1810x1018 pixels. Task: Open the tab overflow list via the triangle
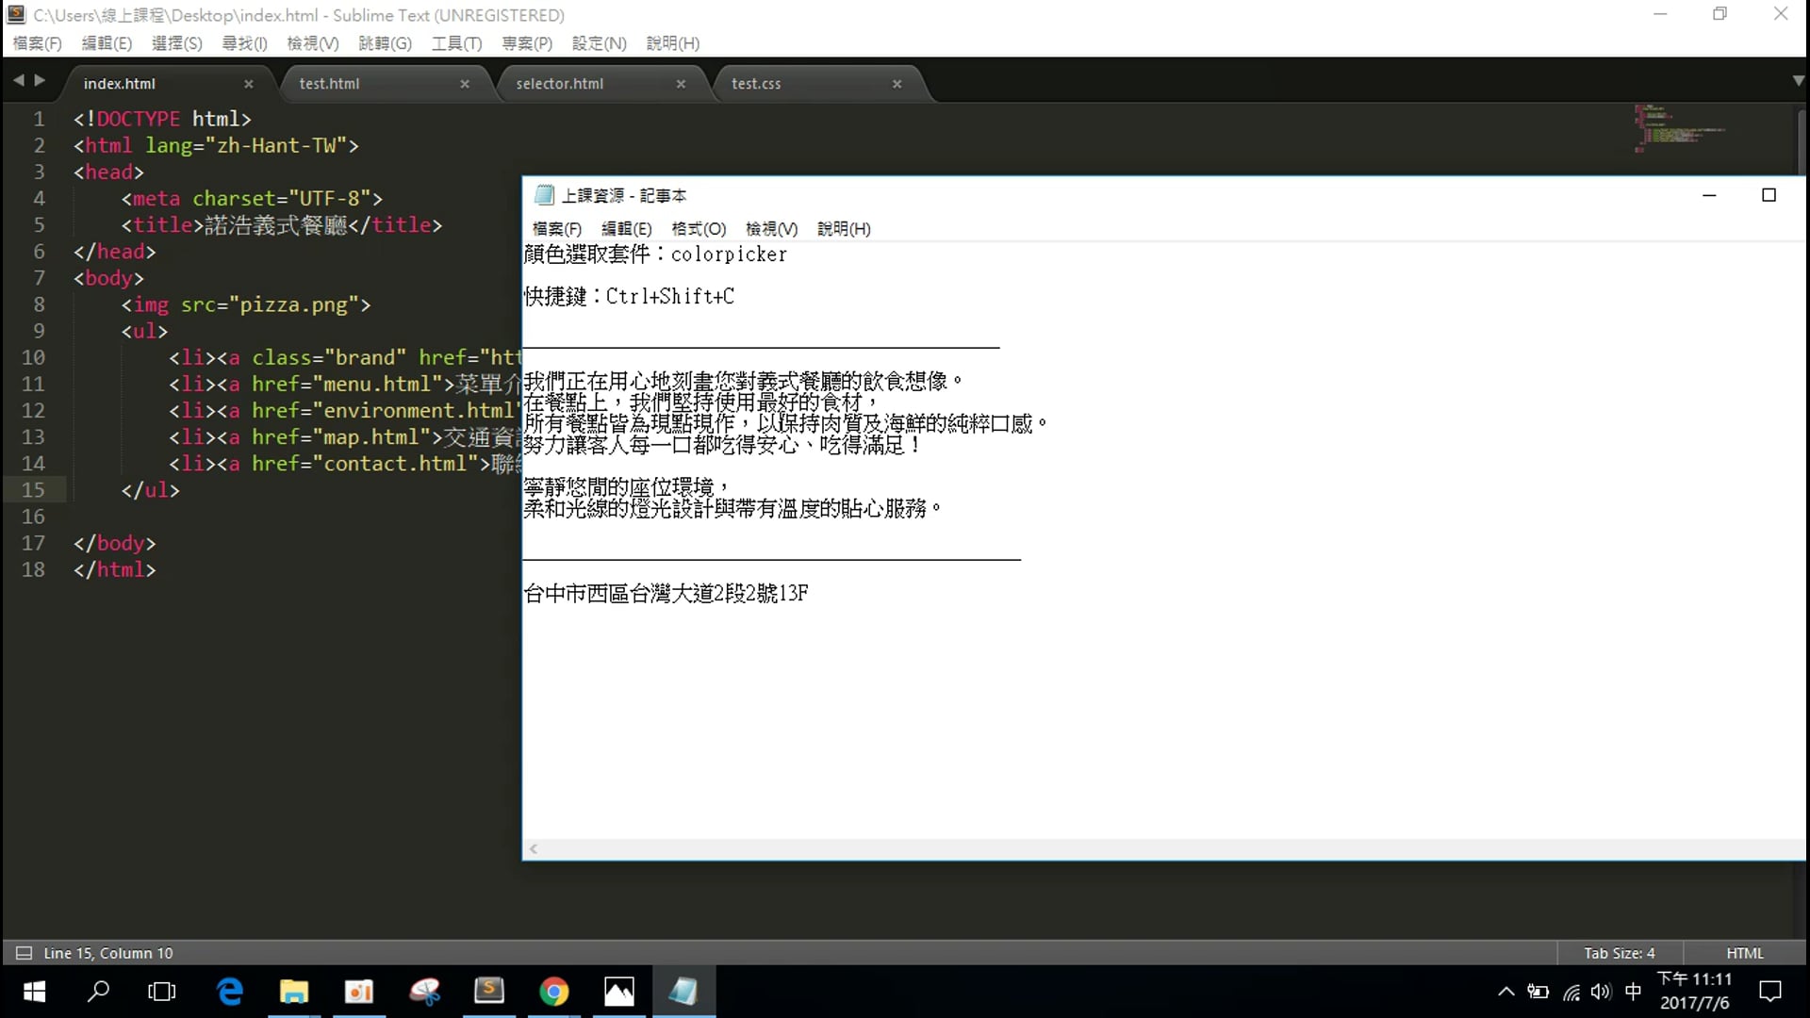[x=1798, y=81]
